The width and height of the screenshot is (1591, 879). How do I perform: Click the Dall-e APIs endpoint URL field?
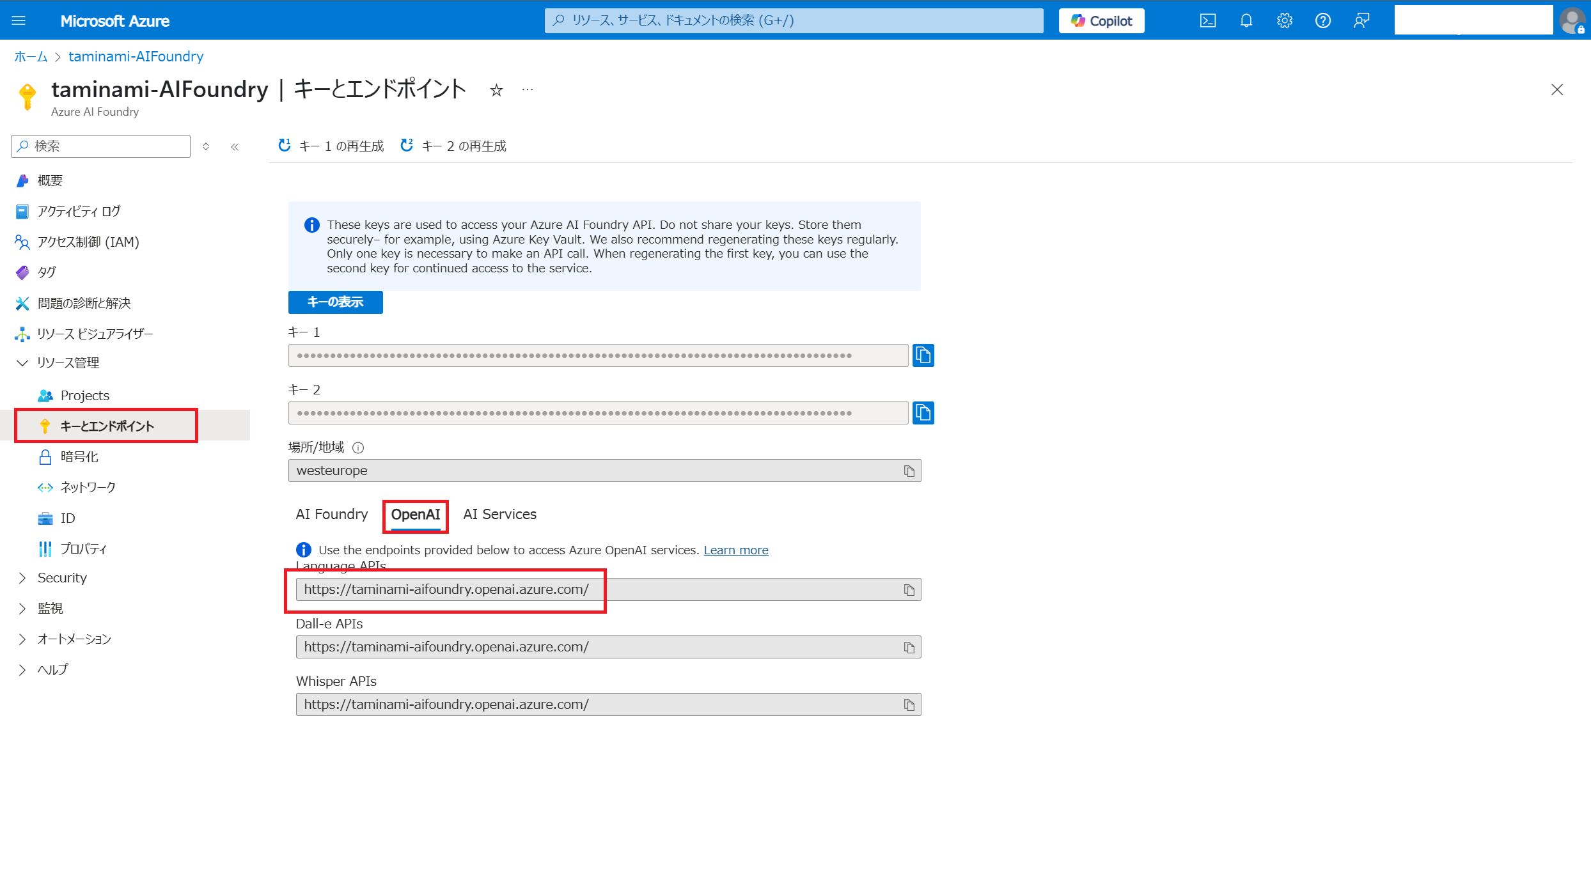(x=608, y=647)
